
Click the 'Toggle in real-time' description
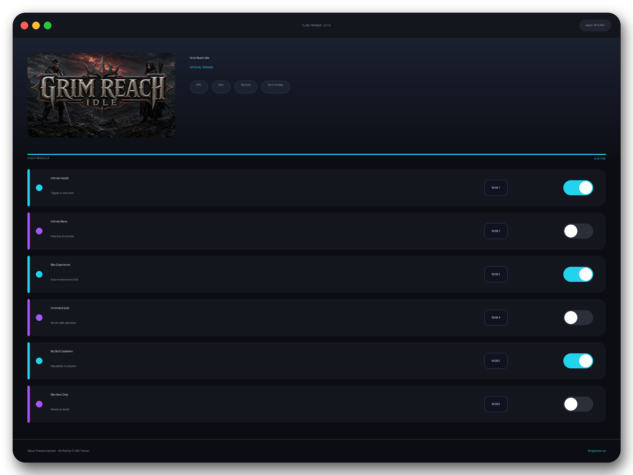click(x=62, y=193)
